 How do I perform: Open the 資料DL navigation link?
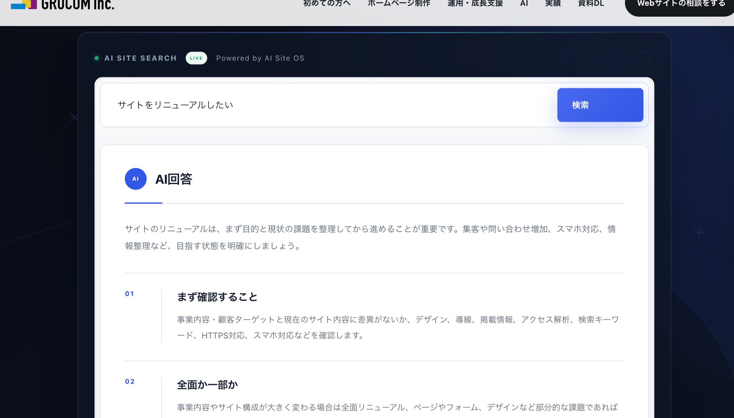pyautogui.click(x=591, y=4)
